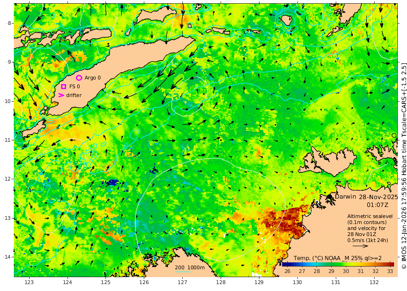Click latitude axis label -11

pos(7,140)
